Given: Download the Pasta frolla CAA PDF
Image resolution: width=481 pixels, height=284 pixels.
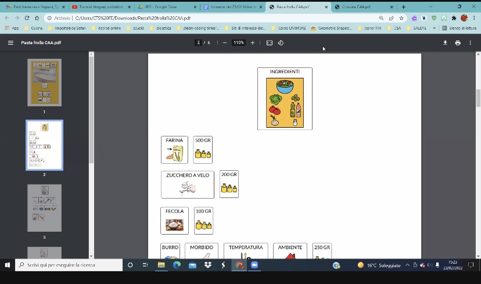Looking at the screenshot, I should [445, 42].
